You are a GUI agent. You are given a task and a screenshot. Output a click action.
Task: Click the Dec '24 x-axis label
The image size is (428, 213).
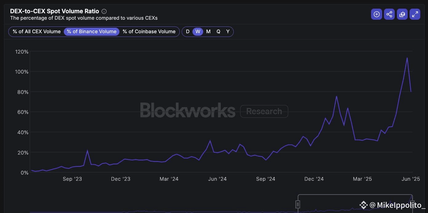[x=314, y=179]
